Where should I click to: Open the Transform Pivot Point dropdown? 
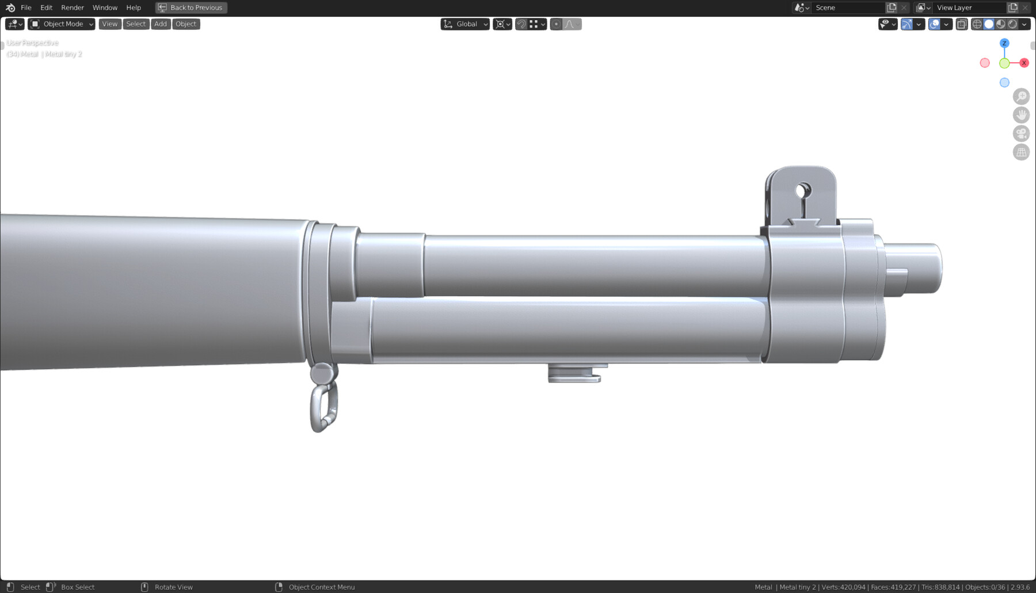(501, 24)
